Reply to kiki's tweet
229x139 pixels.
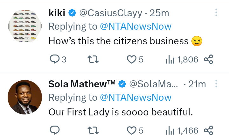[55, 59]
